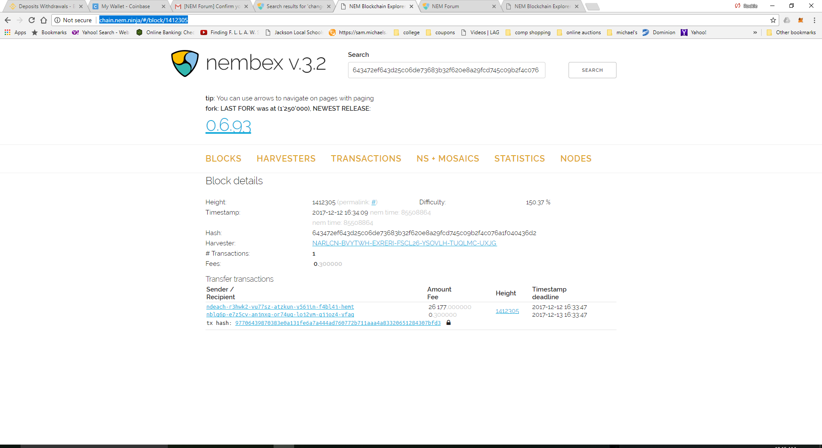Bookmark this page with the star icon
This screenshot has width=822, height=448.
[x=773, y=20]
